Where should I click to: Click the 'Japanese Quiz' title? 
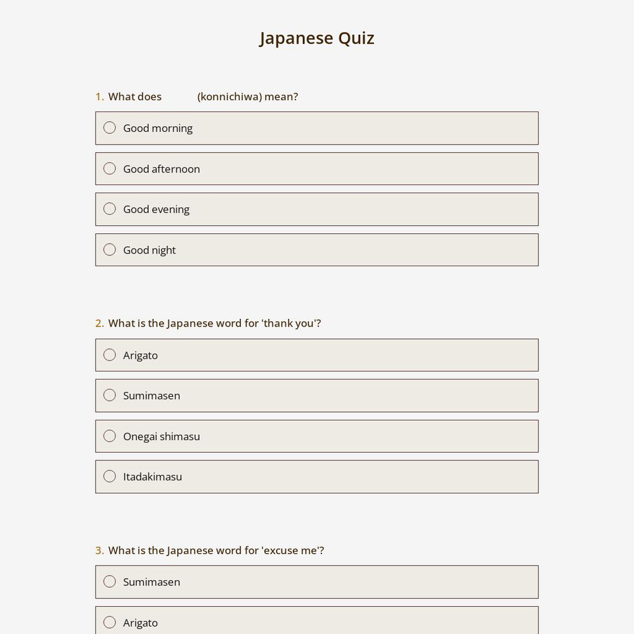(317, 37)
